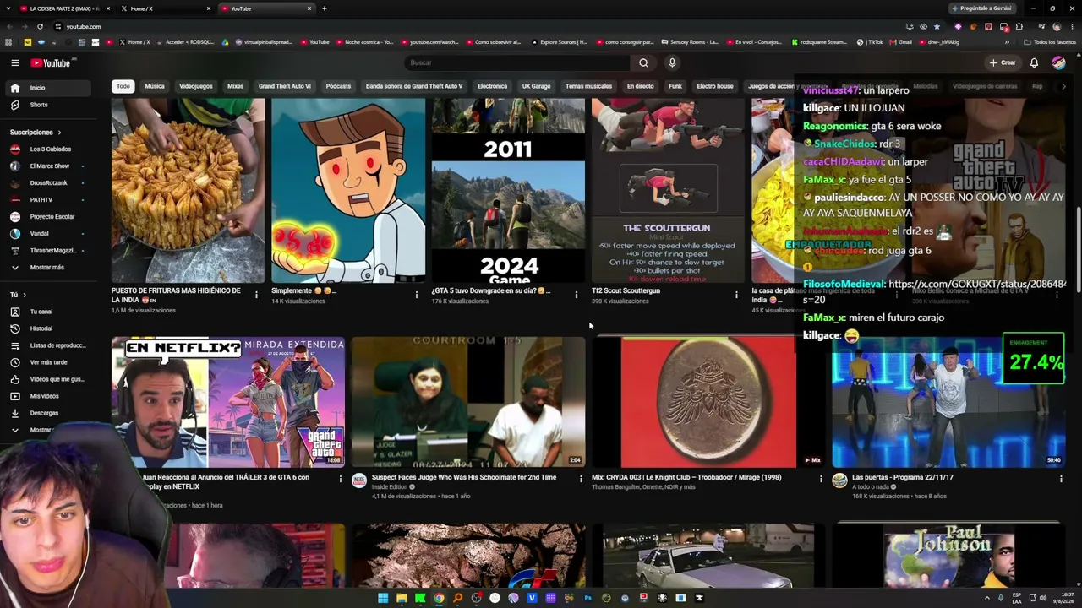
Task: Open Suspect Faces Judge video title
Action: click(464, 477)
